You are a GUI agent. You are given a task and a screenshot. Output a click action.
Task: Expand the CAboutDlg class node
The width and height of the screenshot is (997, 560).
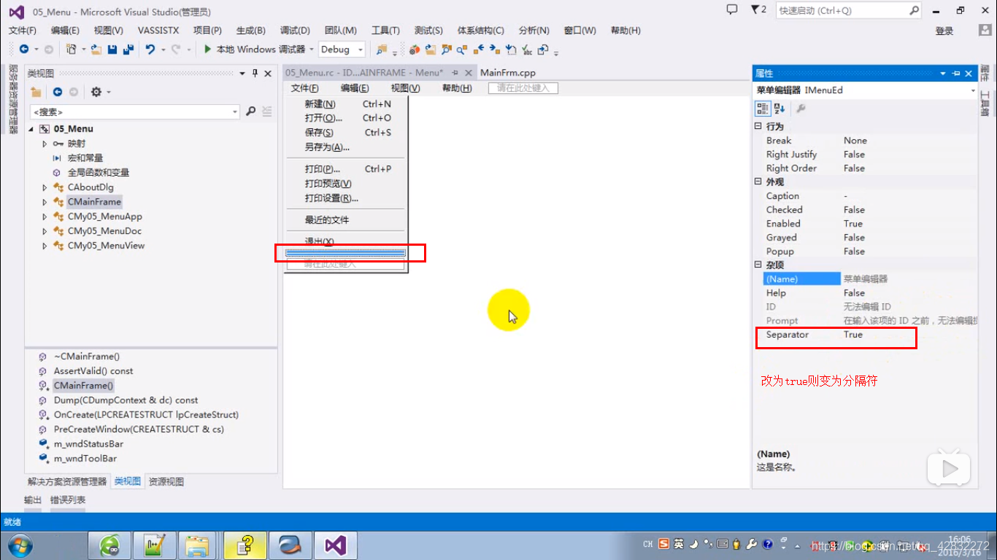(45, 187)
